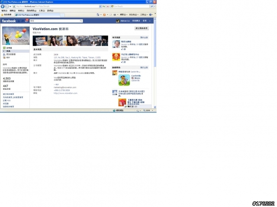Click the friend requests icon in Facebook bar
This screenshot has width=277, height=207.
tap(19, 21)
